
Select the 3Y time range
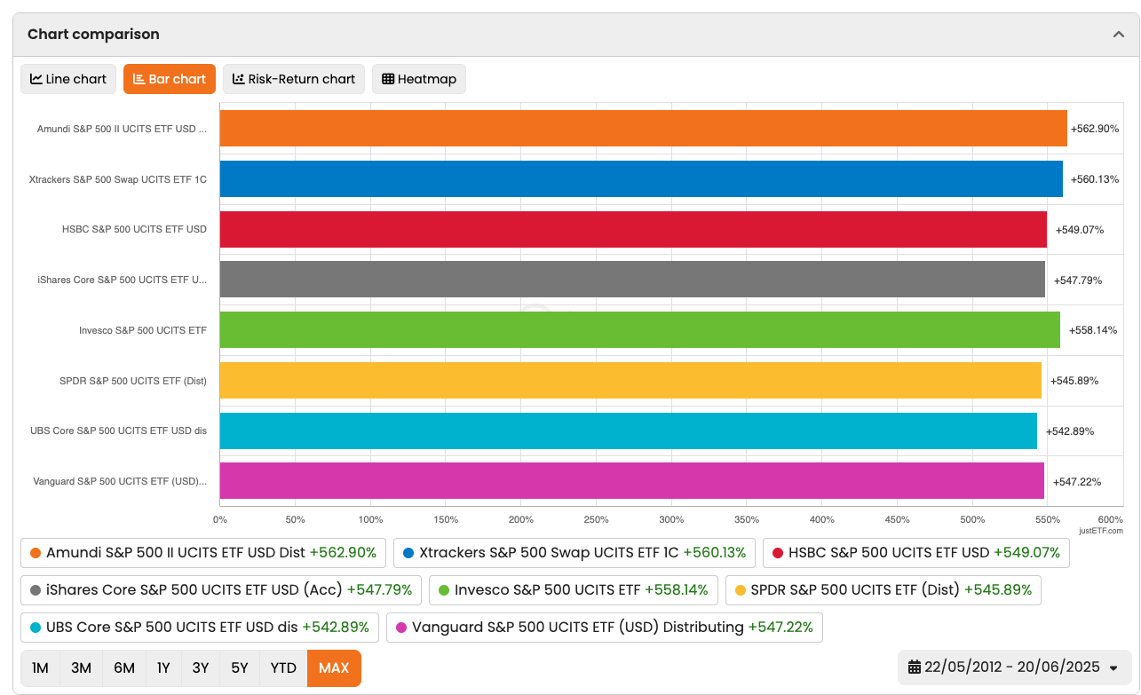(x=201, y=667)
